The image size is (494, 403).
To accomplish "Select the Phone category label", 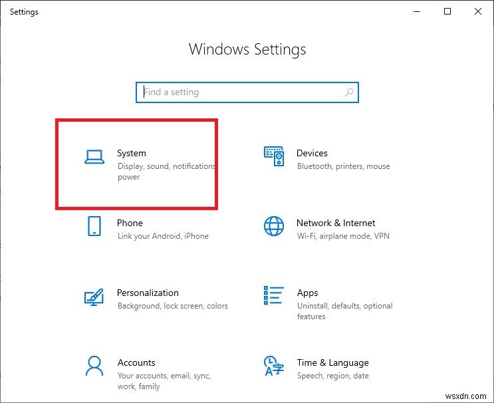I will point(130,223).
